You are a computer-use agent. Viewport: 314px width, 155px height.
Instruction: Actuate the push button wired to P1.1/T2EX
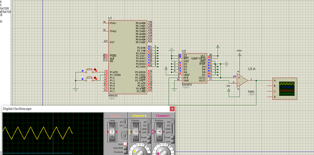point(90,78)
